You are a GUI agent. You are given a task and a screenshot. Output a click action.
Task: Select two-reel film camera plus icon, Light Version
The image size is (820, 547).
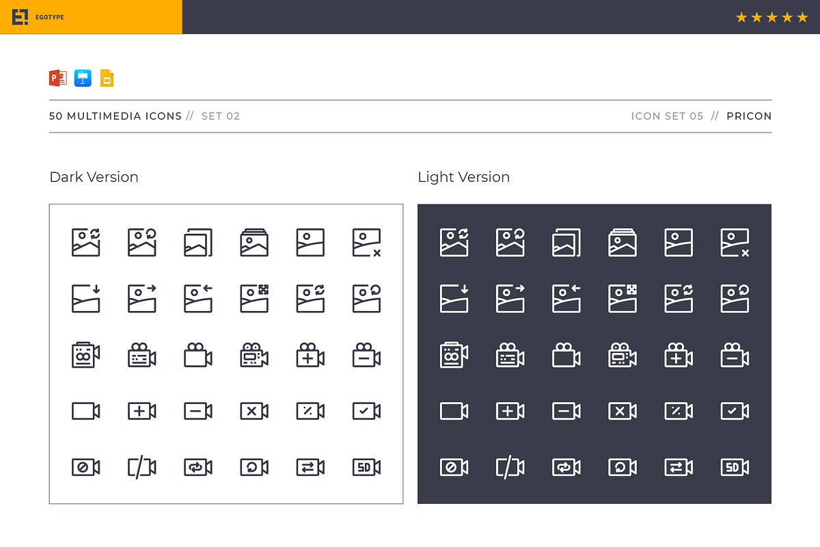click(x=679, y=356)
